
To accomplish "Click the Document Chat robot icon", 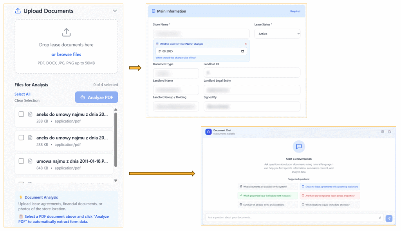I will tap(208, 132).
